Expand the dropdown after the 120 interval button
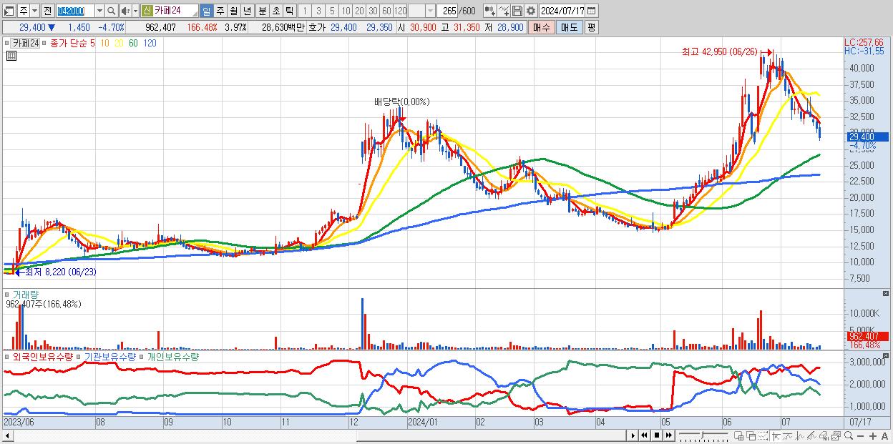This screenshot has height=444, width=893. point(430,11)
